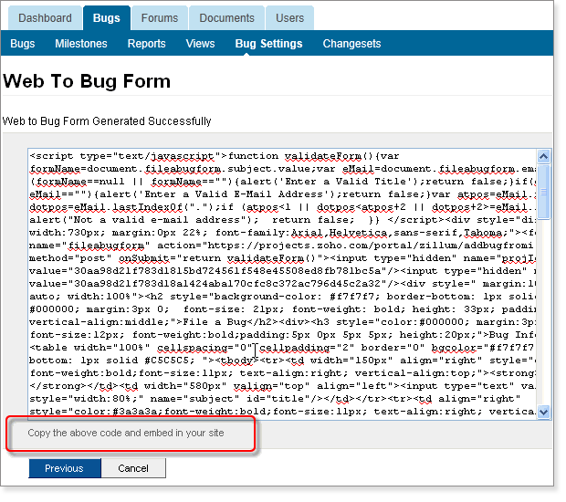Click inside the generated code textarea

(282, 284)
